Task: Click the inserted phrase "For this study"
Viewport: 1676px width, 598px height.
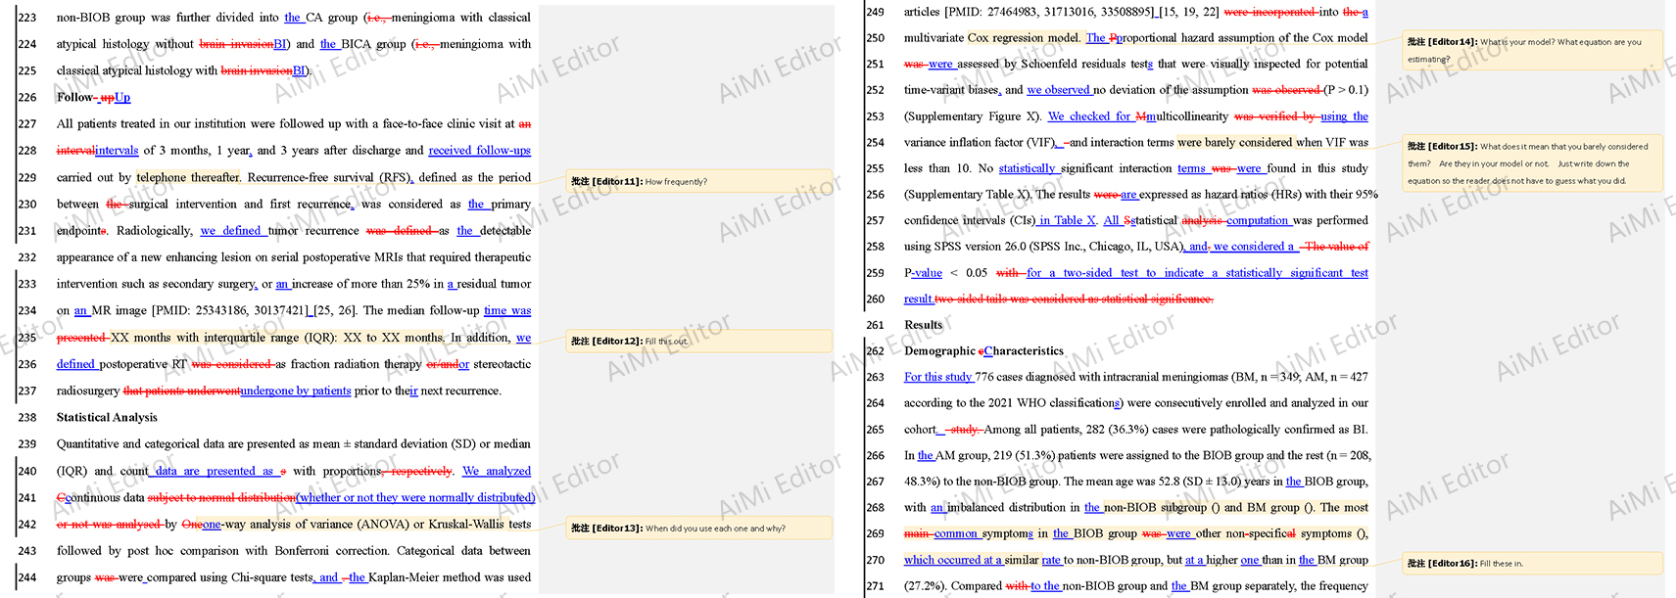Action: [938, 377]
